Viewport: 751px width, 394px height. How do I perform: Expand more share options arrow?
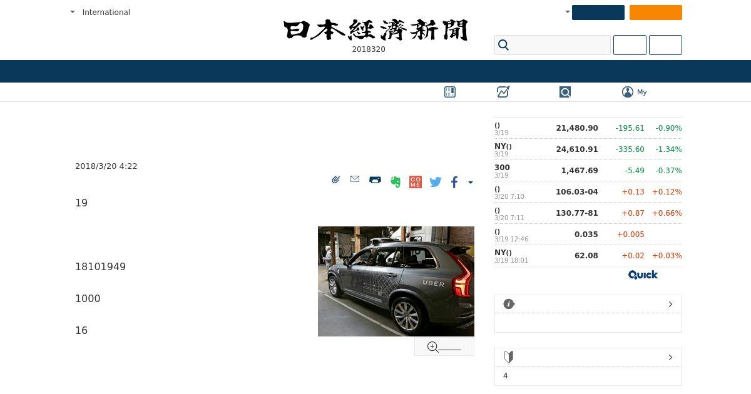(x=471, y=183)
